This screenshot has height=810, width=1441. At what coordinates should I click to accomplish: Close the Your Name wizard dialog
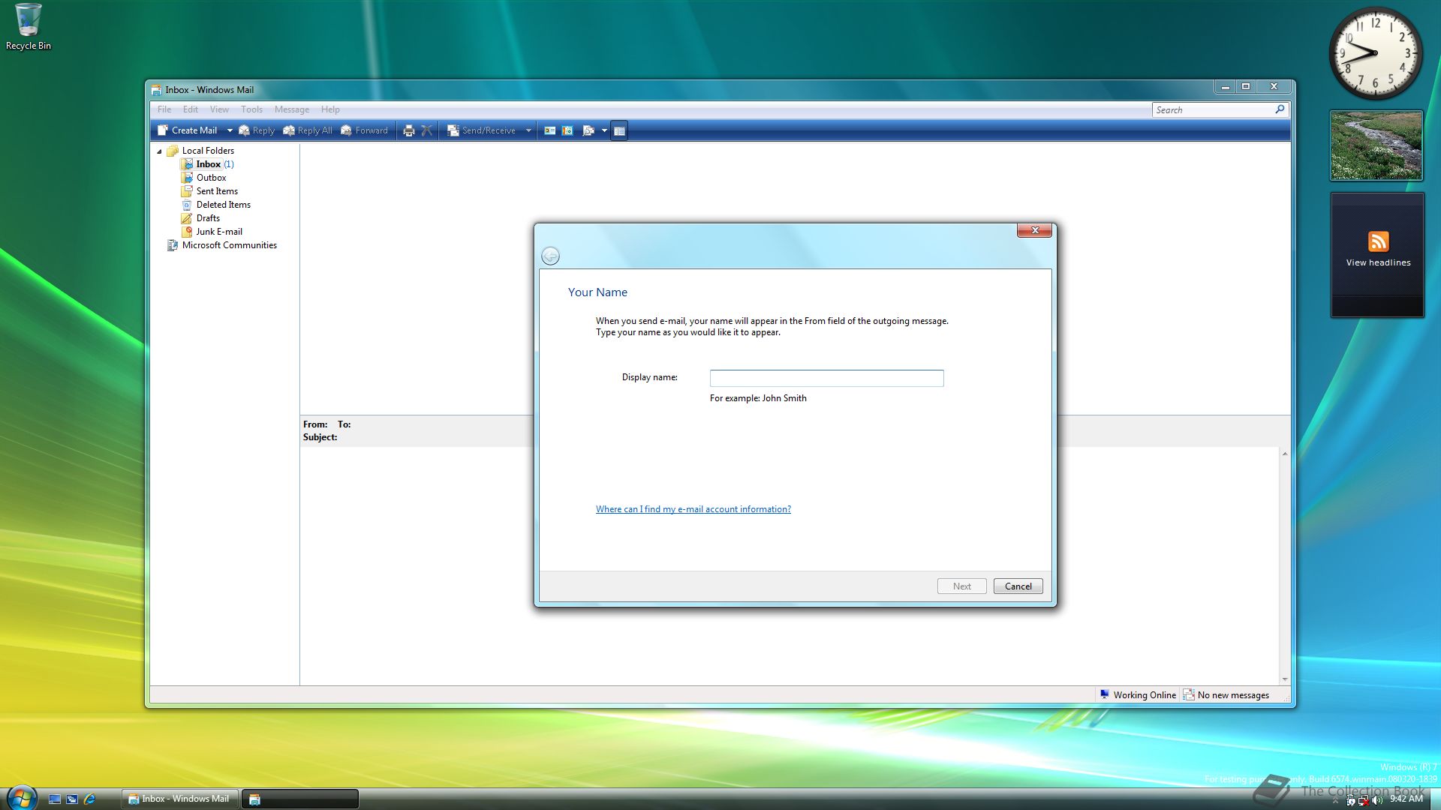click(x=1034, y=230)
